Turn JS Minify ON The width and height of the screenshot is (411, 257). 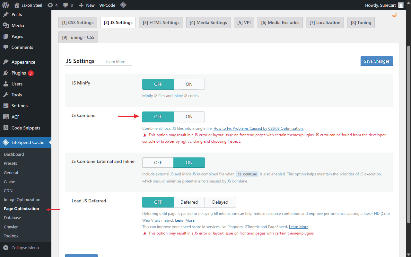[189, 84]
